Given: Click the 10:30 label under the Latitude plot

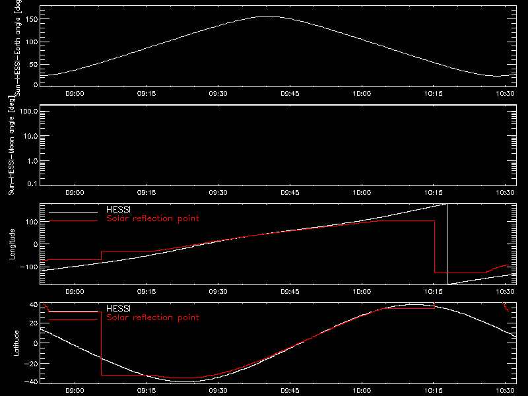Looking at the screenshot, I should coord(505,391).
